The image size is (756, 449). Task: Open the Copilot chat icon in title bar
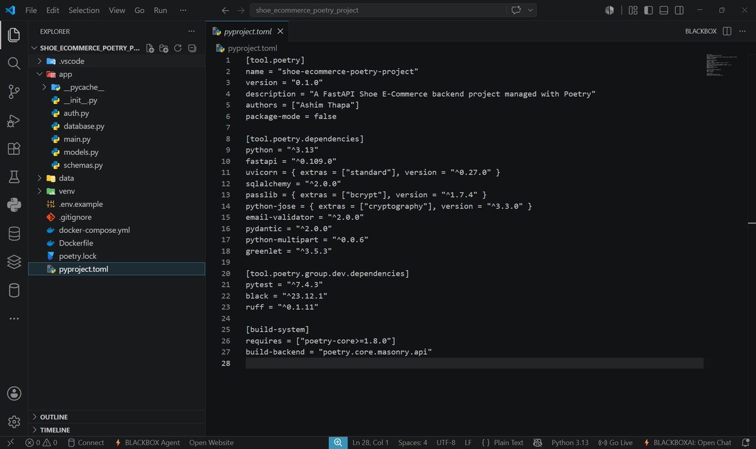pos(517,10)
